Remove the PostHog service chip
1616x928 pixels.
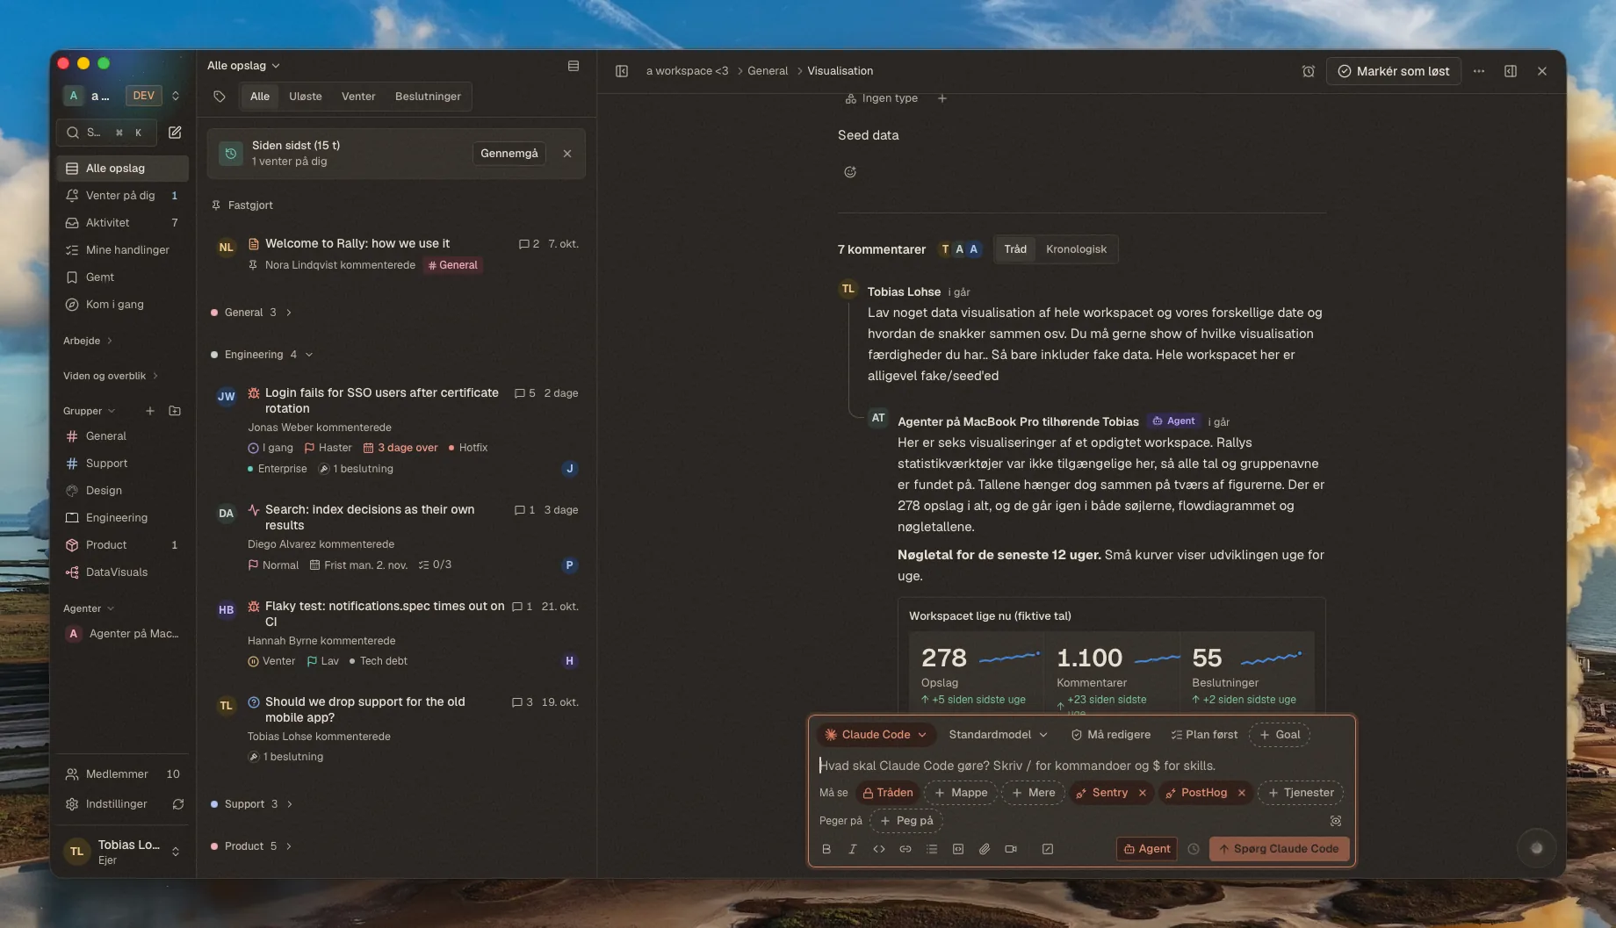coord(1242,793)
